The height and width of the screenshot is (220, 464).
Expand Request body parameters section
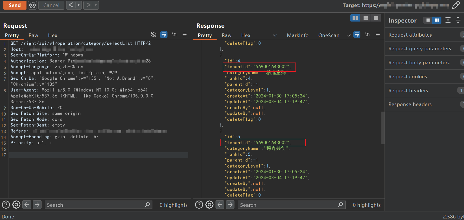(x=424, y=63)
